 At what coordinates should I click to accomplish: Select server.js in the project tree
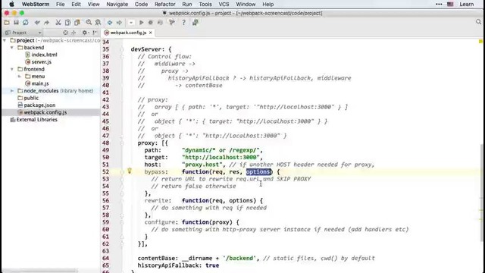pyautogui.click(x=42, y=62)
